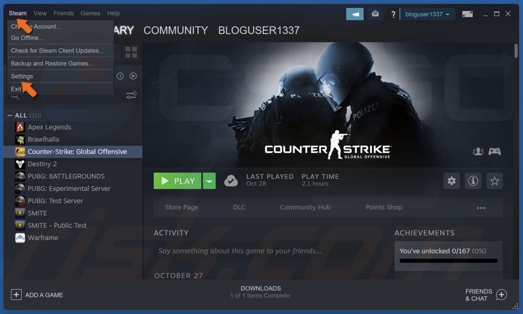This screenshot has height=314, width=523.
Task: Open Settings from the Steam menu
Action: coord(60,76)
